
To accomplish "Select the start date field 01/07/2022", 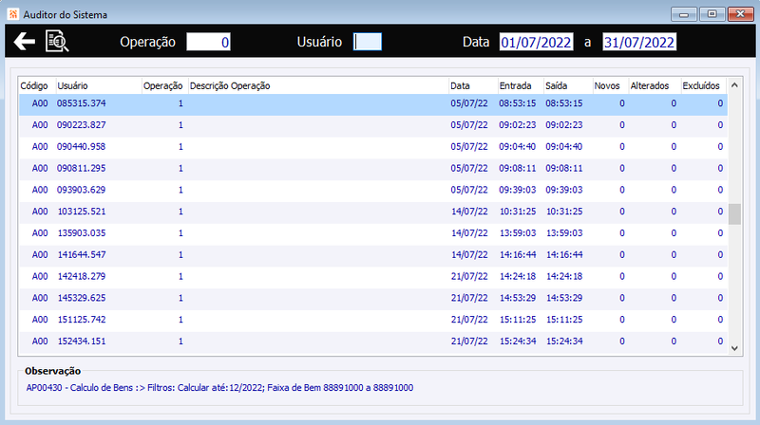I will click(536, 42).
